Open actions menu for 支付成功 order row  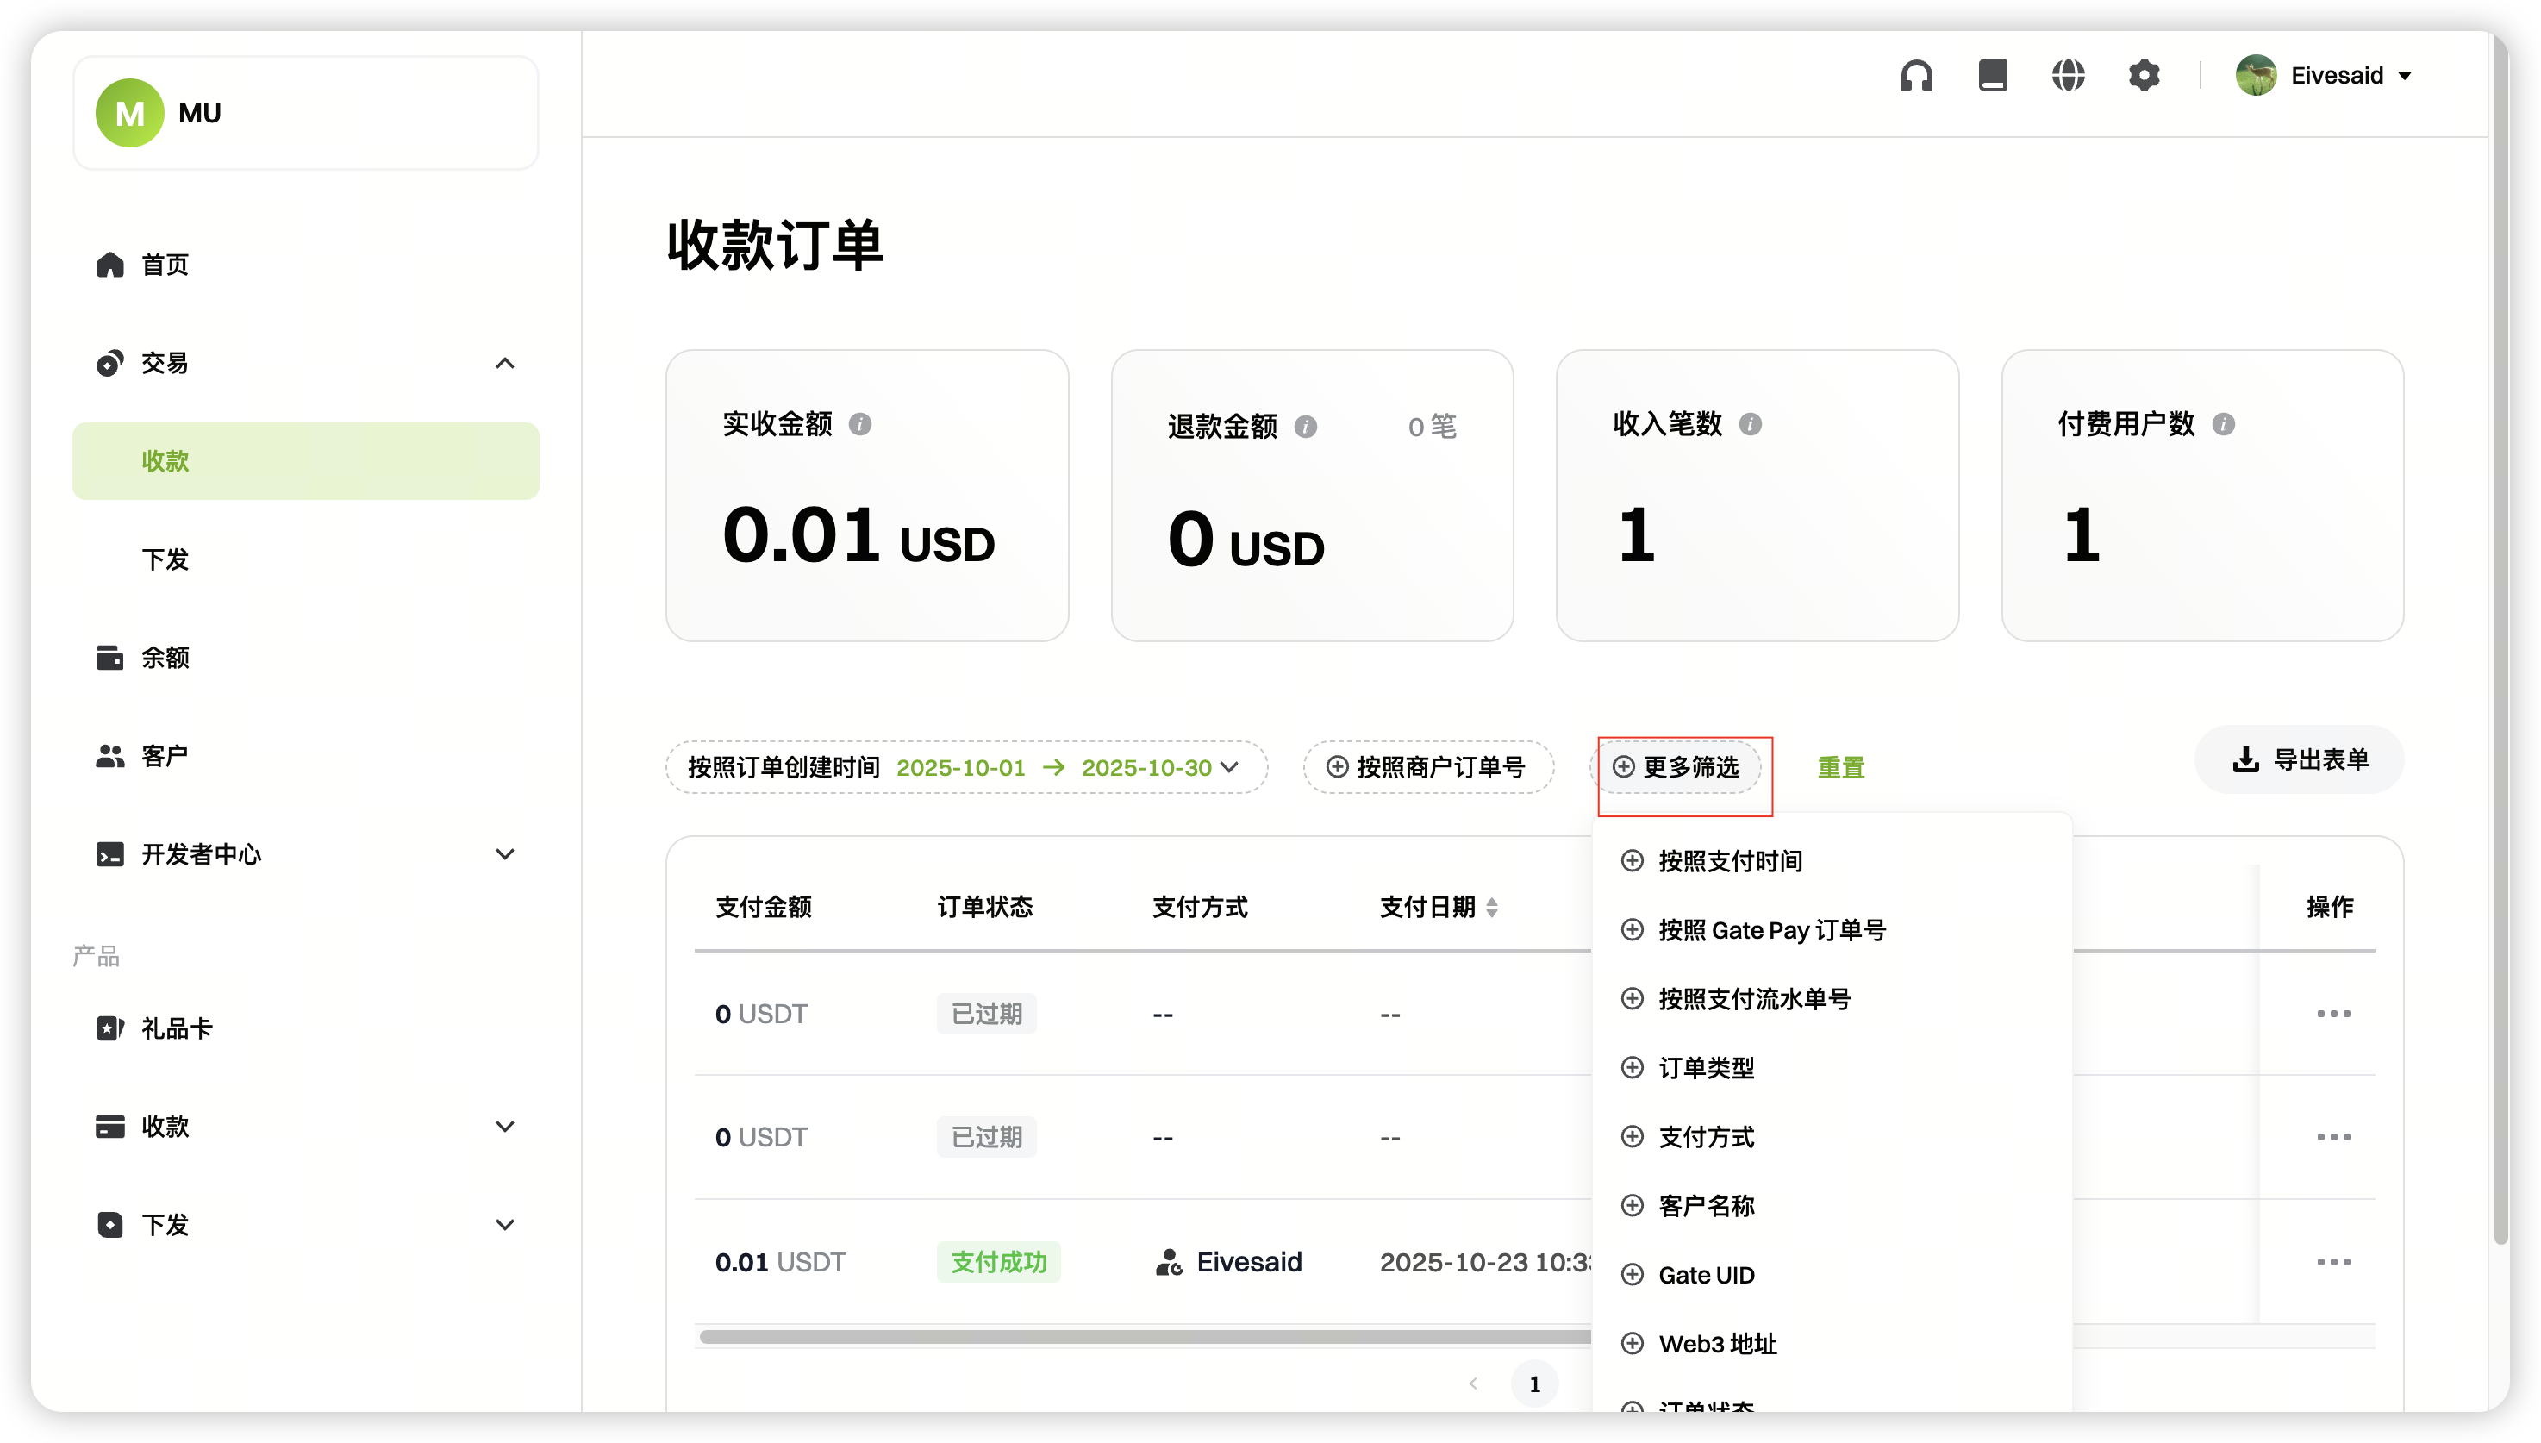pyautogui.click(x=2333, y=1262)
